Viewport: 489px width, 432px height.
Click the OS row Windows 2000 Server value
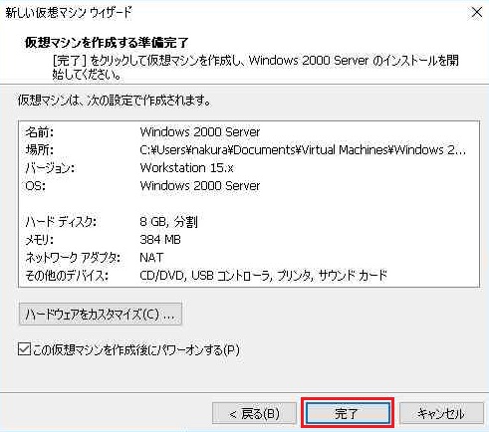(x=200, y=186)
